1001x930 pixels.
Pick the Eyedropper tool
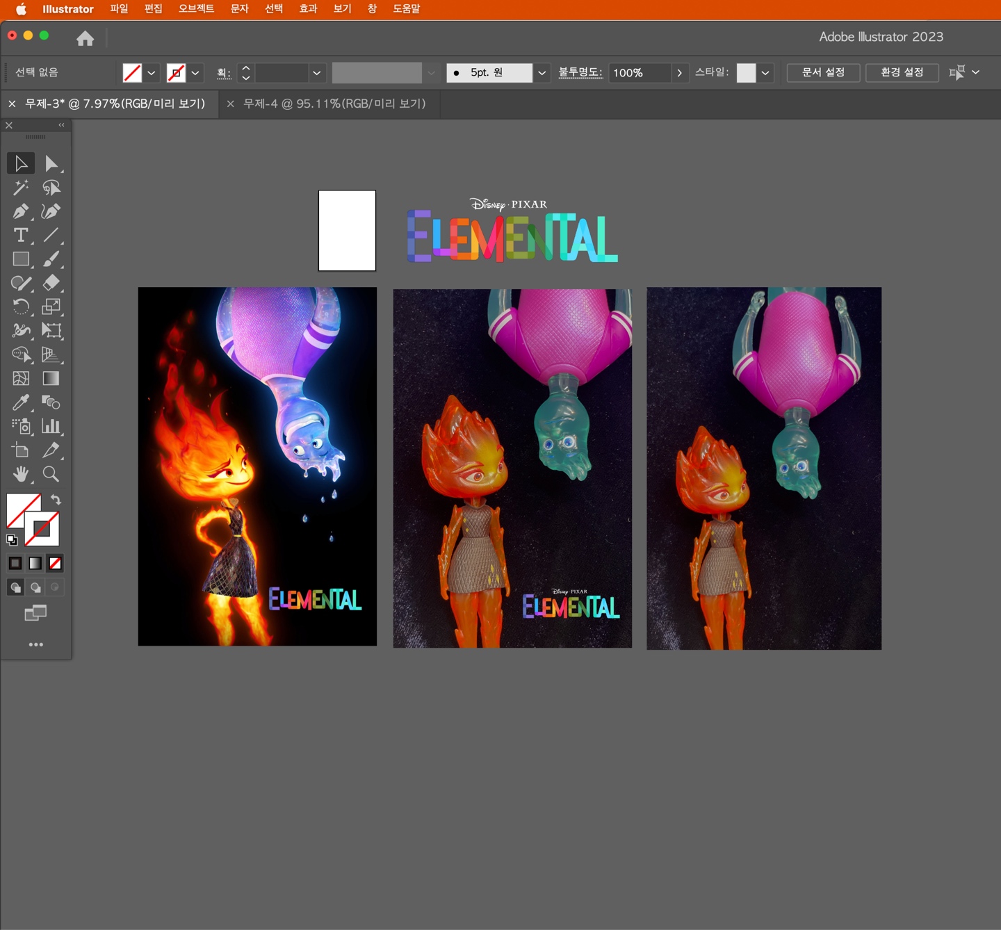[21, 402]
